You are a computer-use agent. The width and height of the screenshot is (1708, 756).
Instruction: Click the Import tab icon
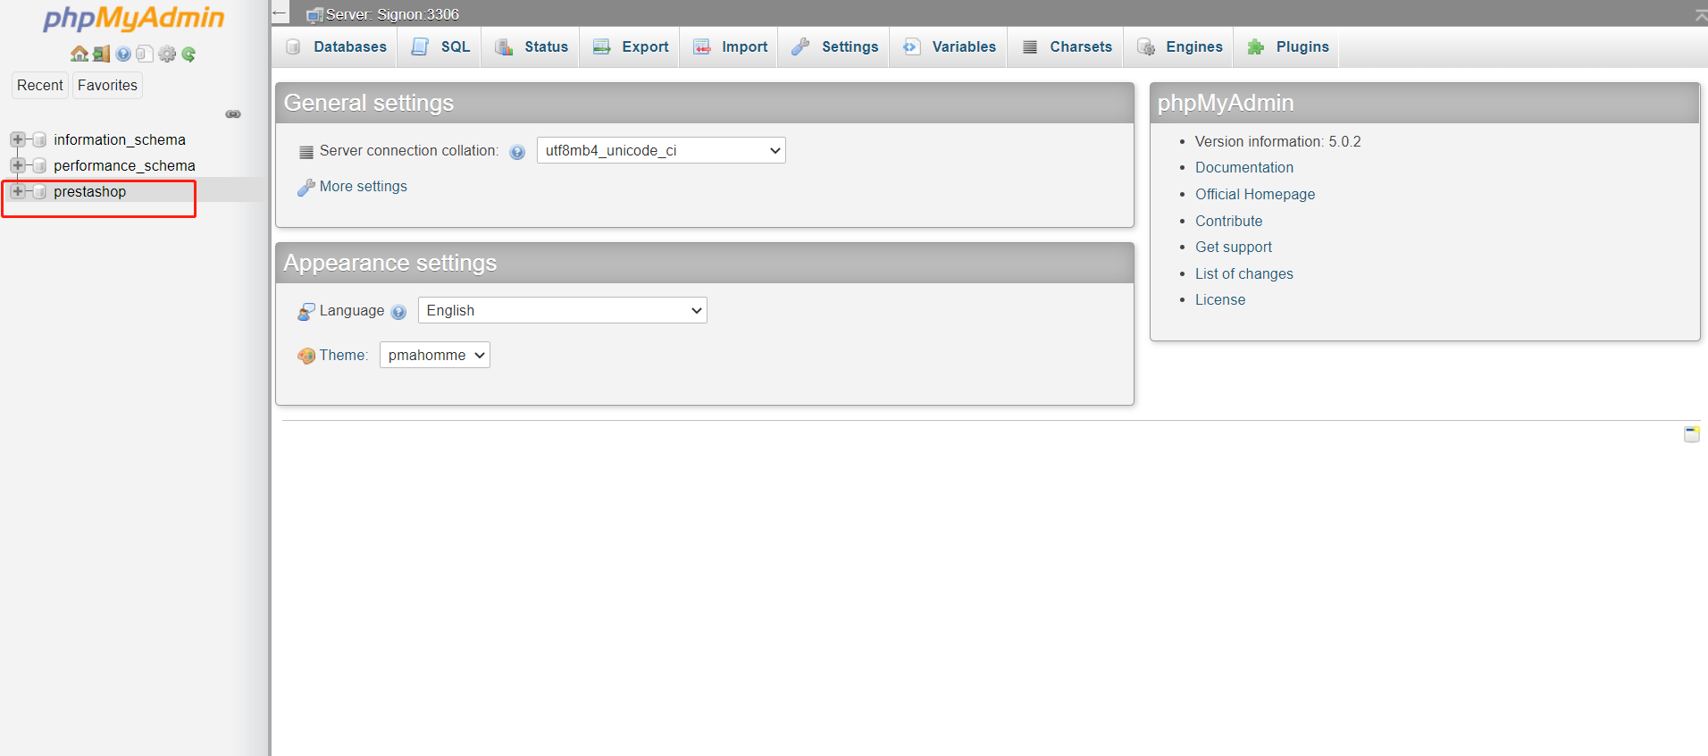702,46
